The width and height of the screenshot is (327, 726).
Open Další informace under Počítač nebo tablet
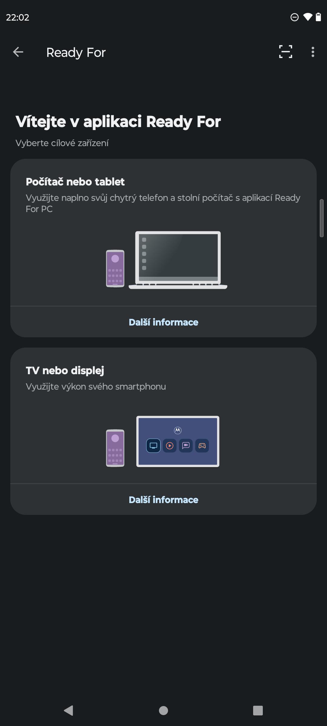coord(163,322)
